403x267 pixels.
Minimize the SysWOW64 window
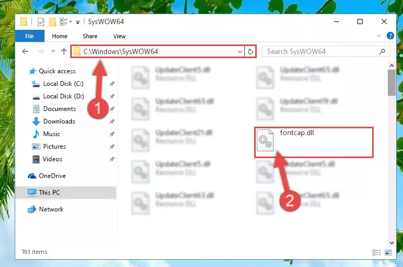coord(336,22)
